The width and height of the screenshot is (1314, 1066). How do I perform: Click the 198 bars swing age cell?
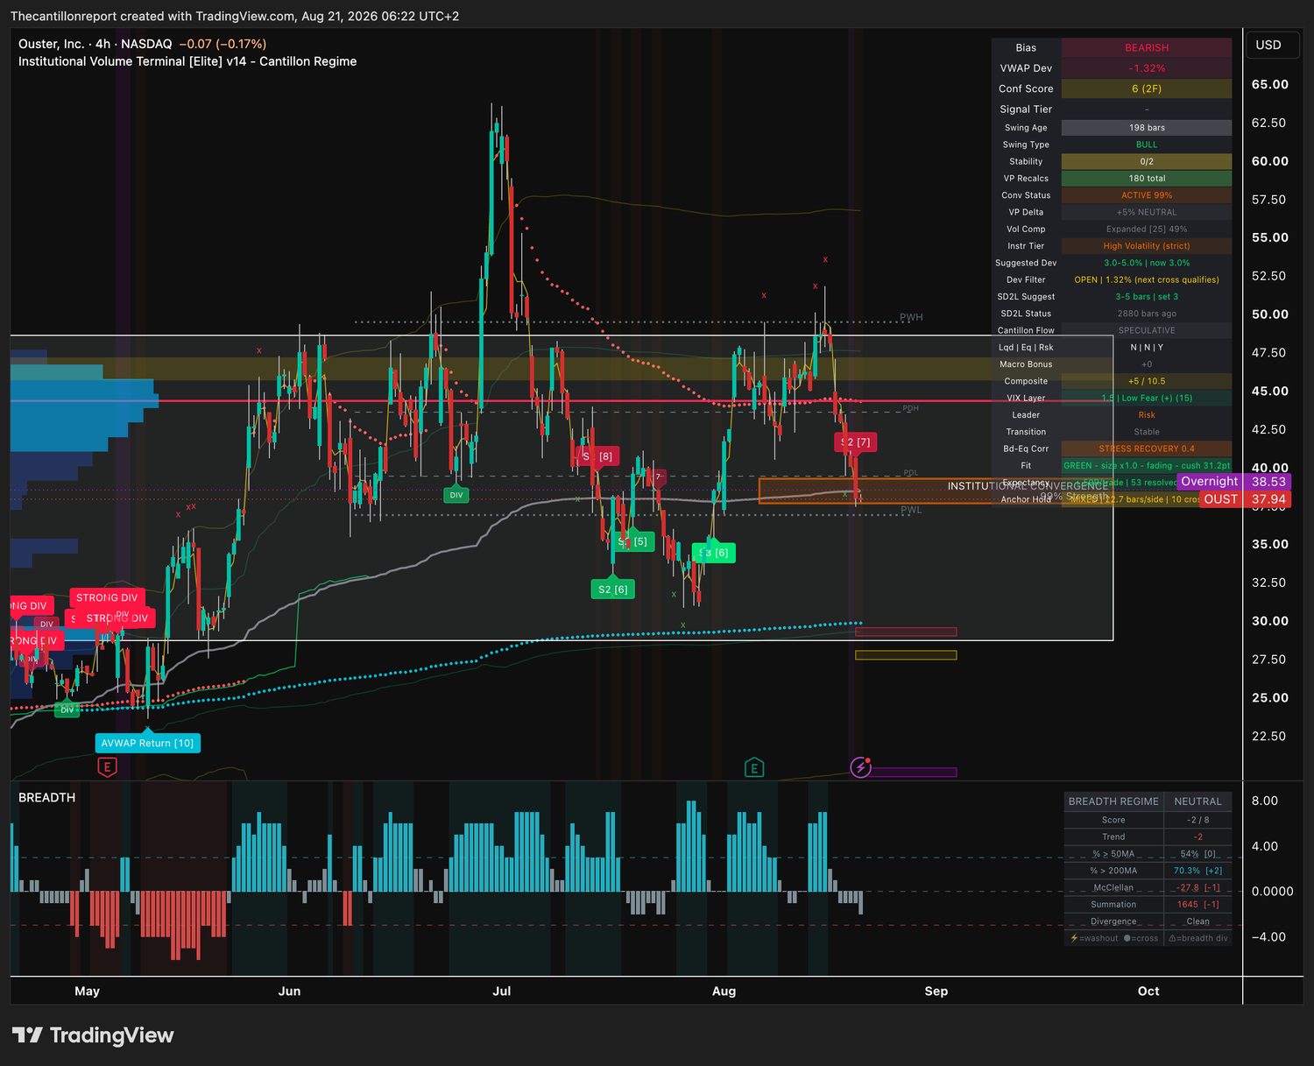(1147, 128)
